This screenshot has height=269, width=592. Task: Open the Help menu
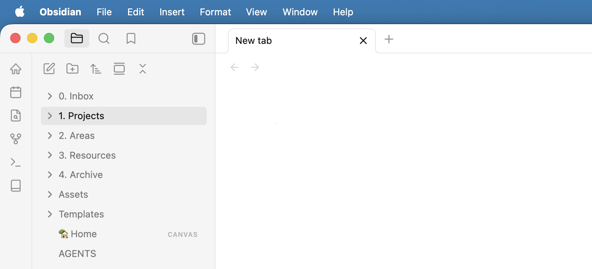click(343, 12)
